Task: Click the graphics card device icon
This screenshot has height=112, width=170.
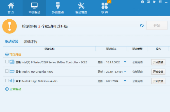Action: pos(12,71)
